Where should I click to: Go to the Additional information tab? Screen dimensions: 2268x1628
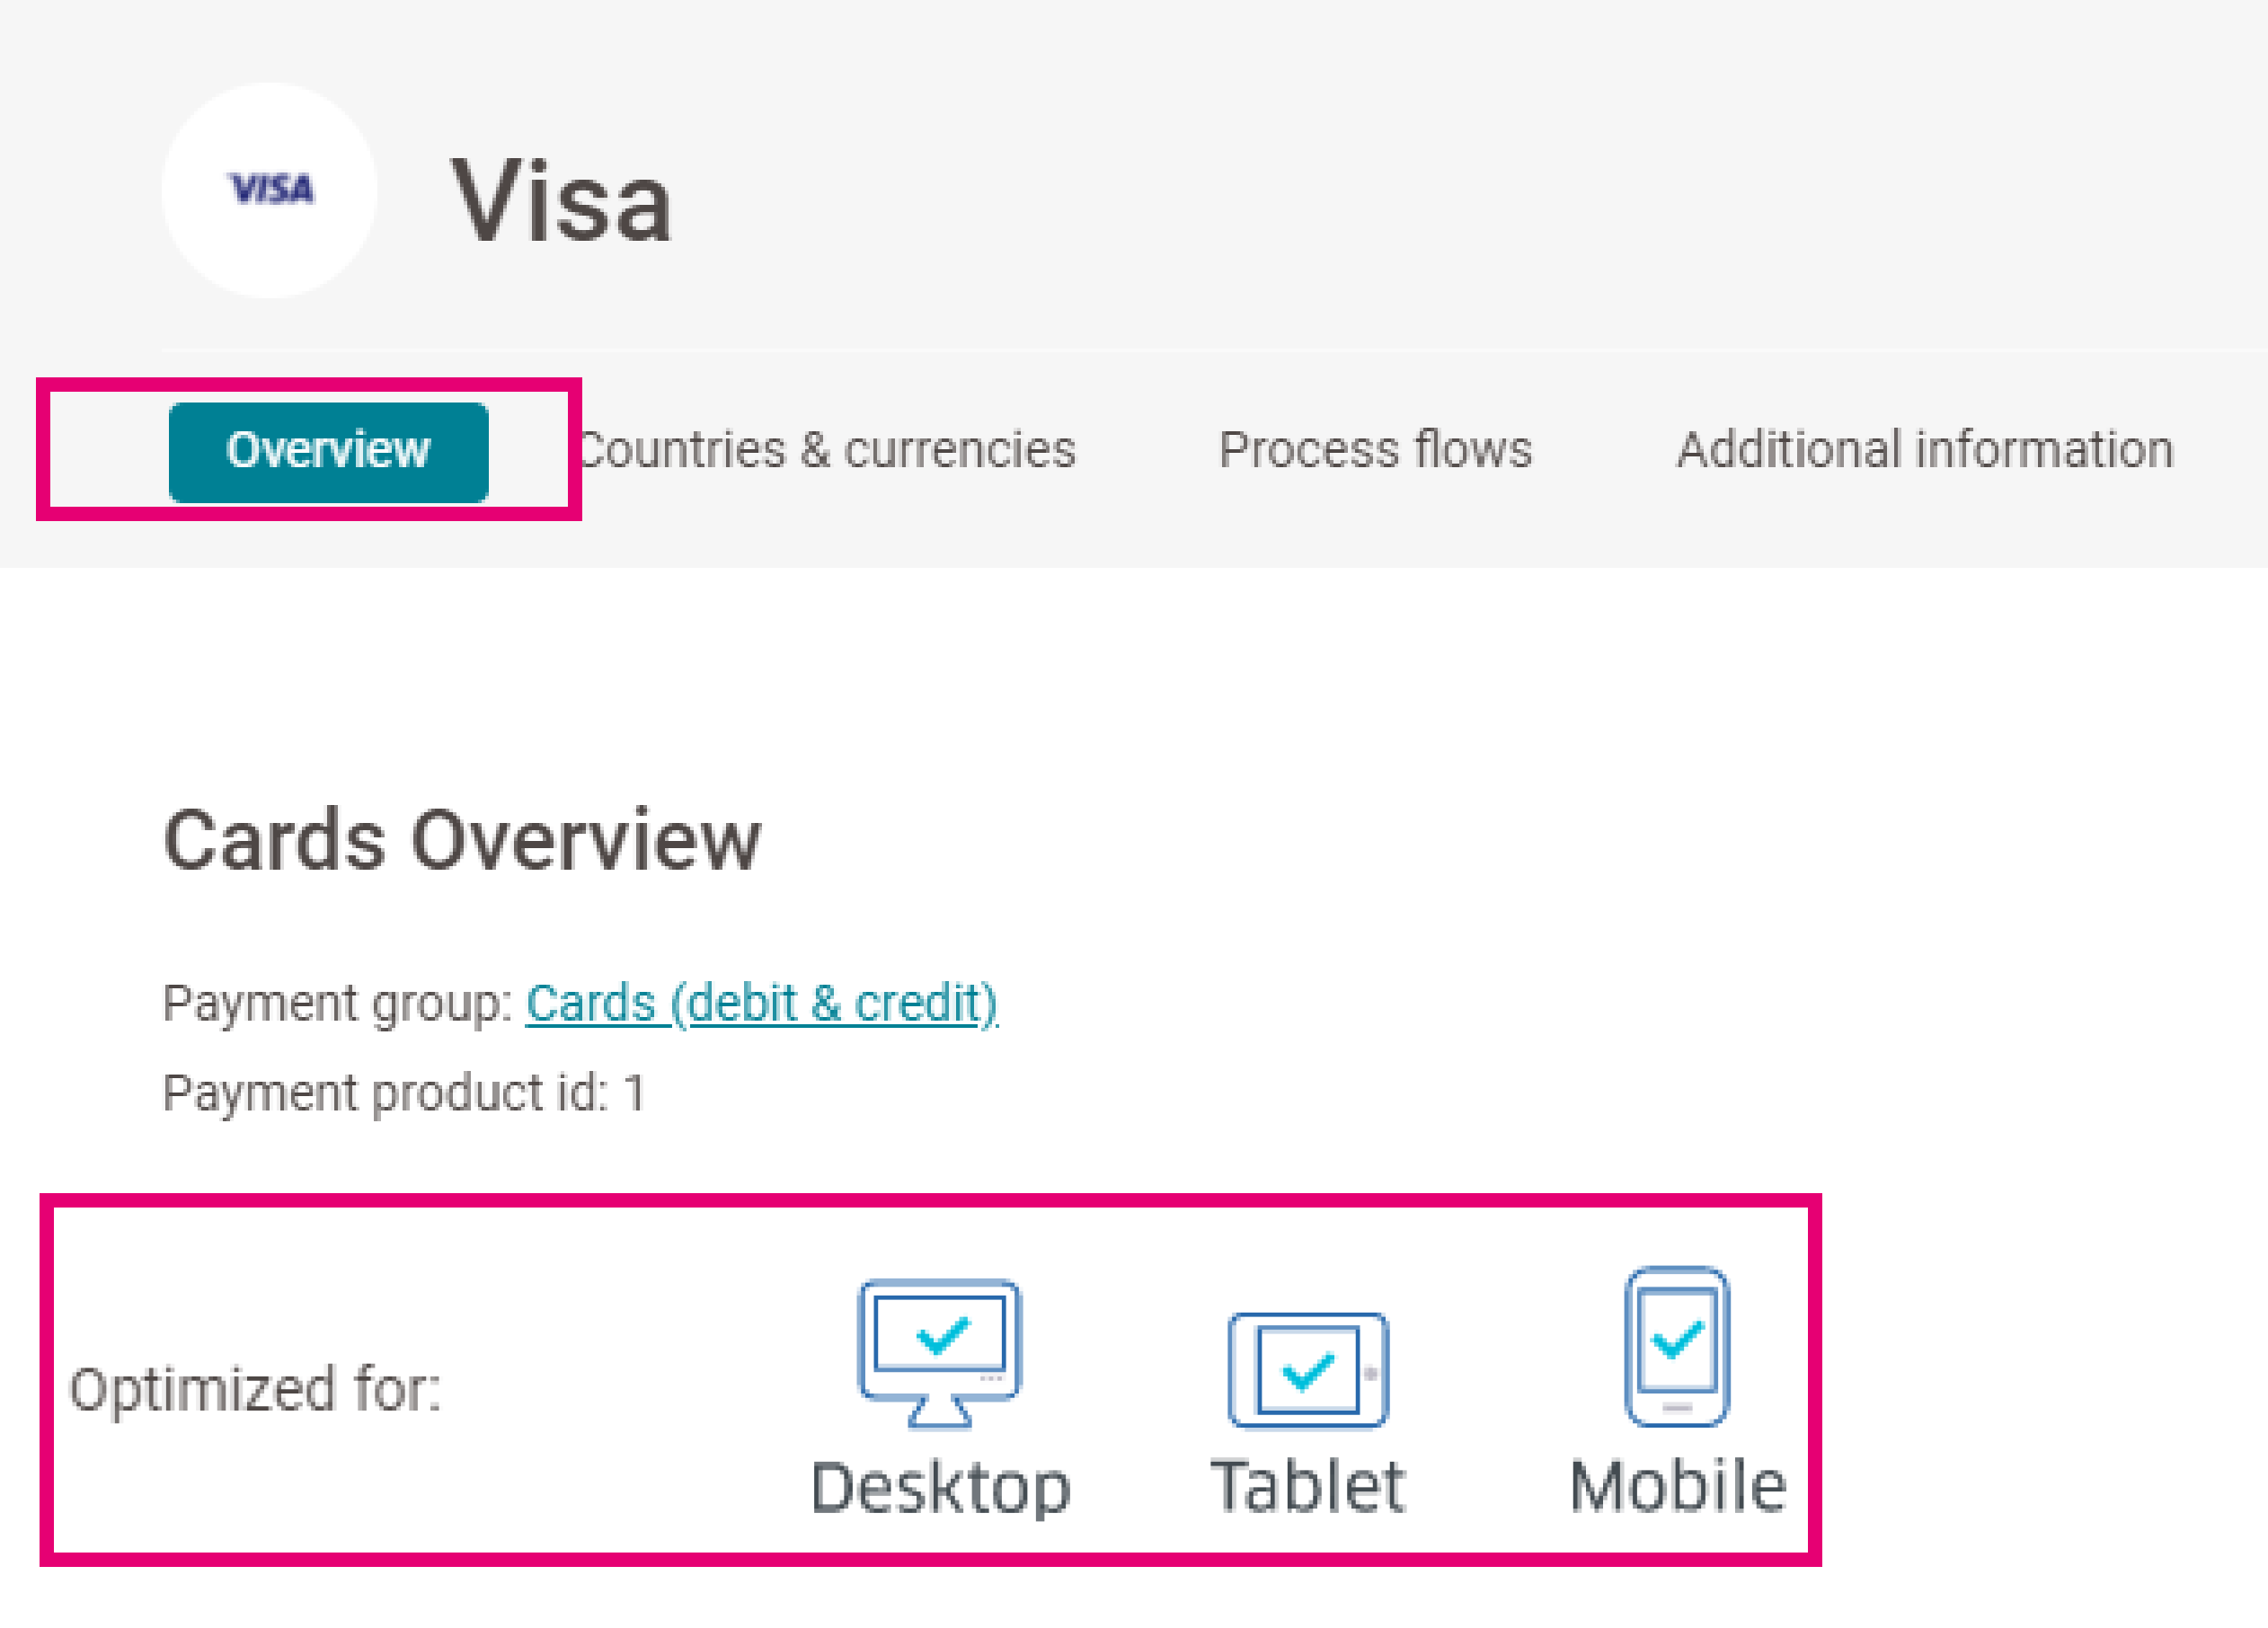click(x=1925, y=451)
